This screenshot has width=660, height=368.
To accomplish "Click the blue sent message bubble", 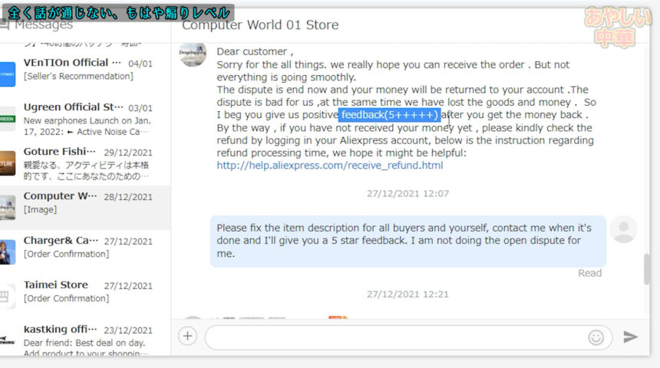I will tap(408, 241).
